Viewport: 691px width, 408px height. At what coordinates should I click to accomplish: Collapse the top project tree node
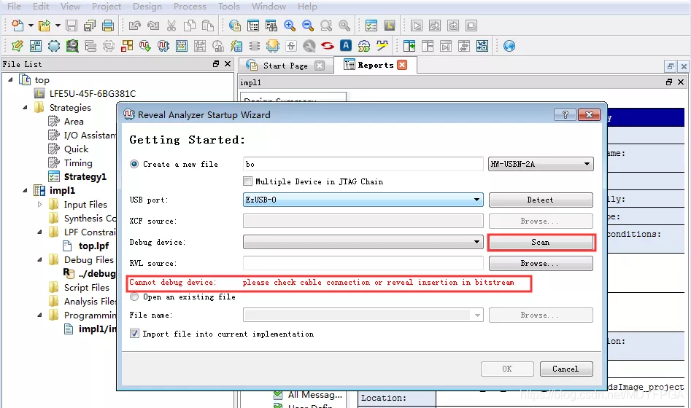click(10, 79)
